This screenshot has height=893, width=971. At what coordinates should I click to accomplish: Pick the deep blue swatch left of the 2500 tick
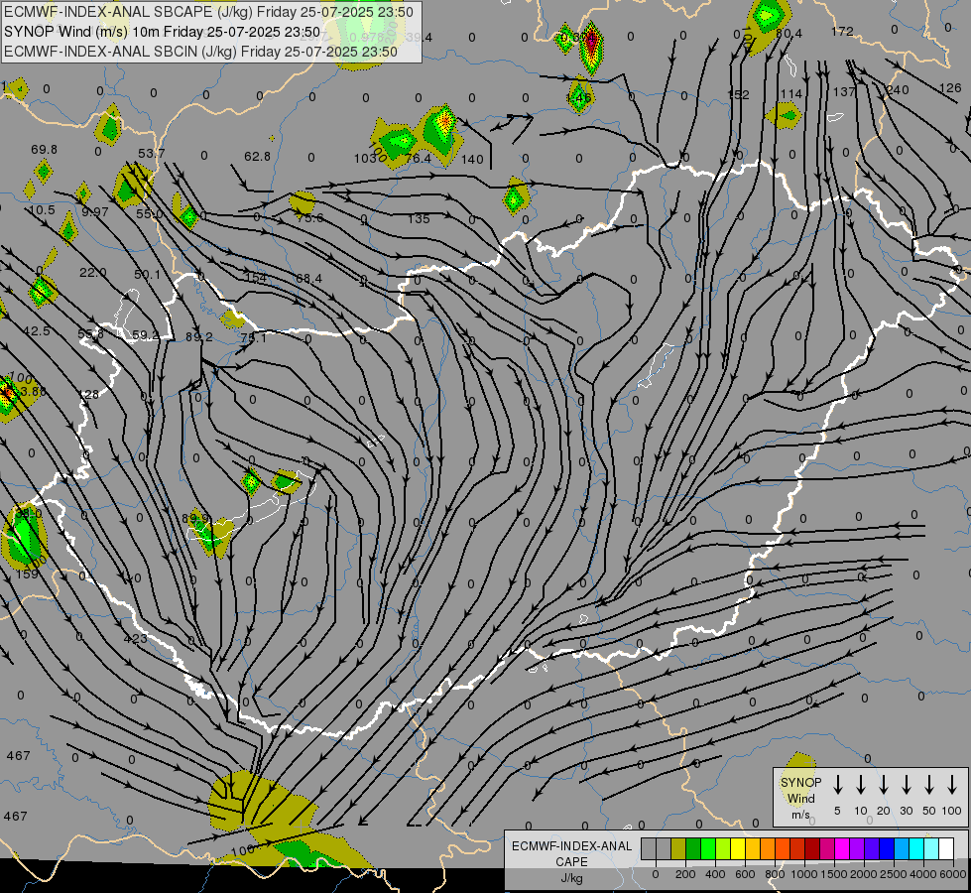click(x=886, y=848)
